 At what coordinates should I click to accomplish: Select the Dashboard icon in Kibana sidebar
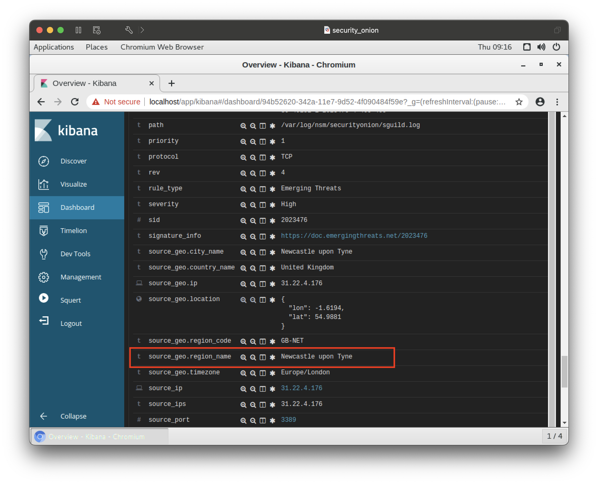[x=43, y=207]
